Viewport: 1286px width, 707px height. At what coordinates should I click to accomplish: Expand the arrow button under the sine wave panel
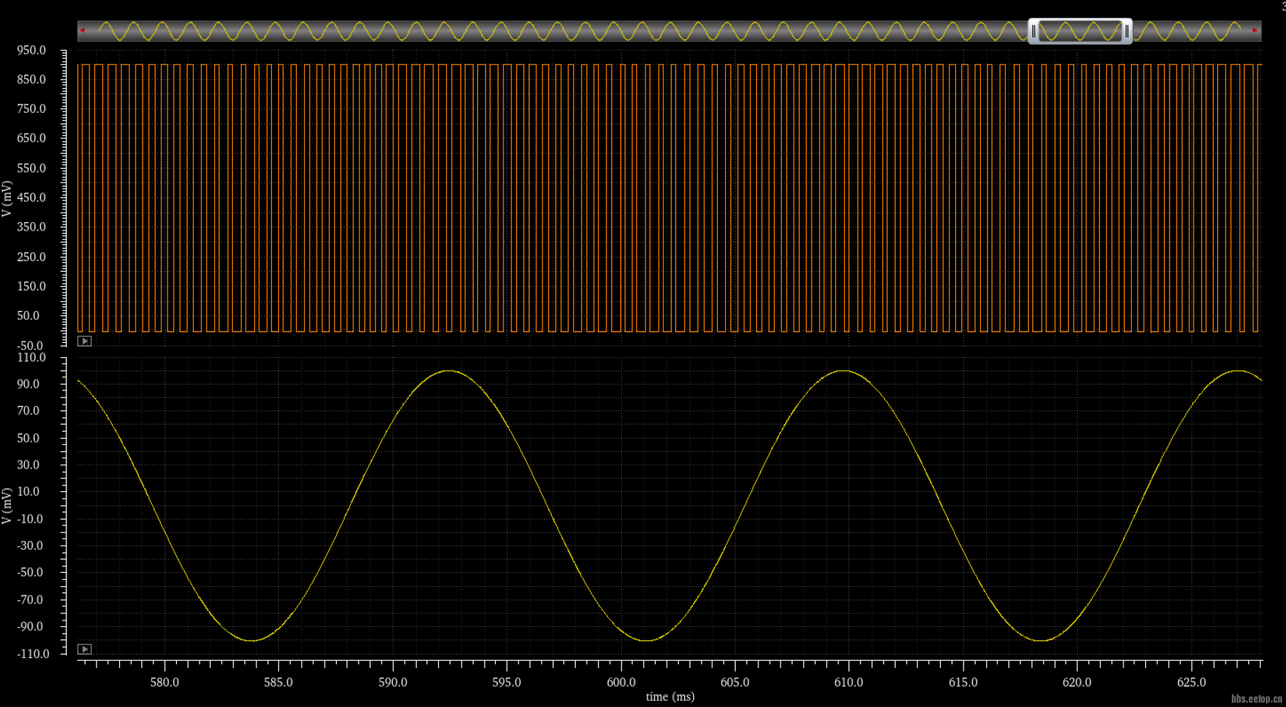point(85,649)
